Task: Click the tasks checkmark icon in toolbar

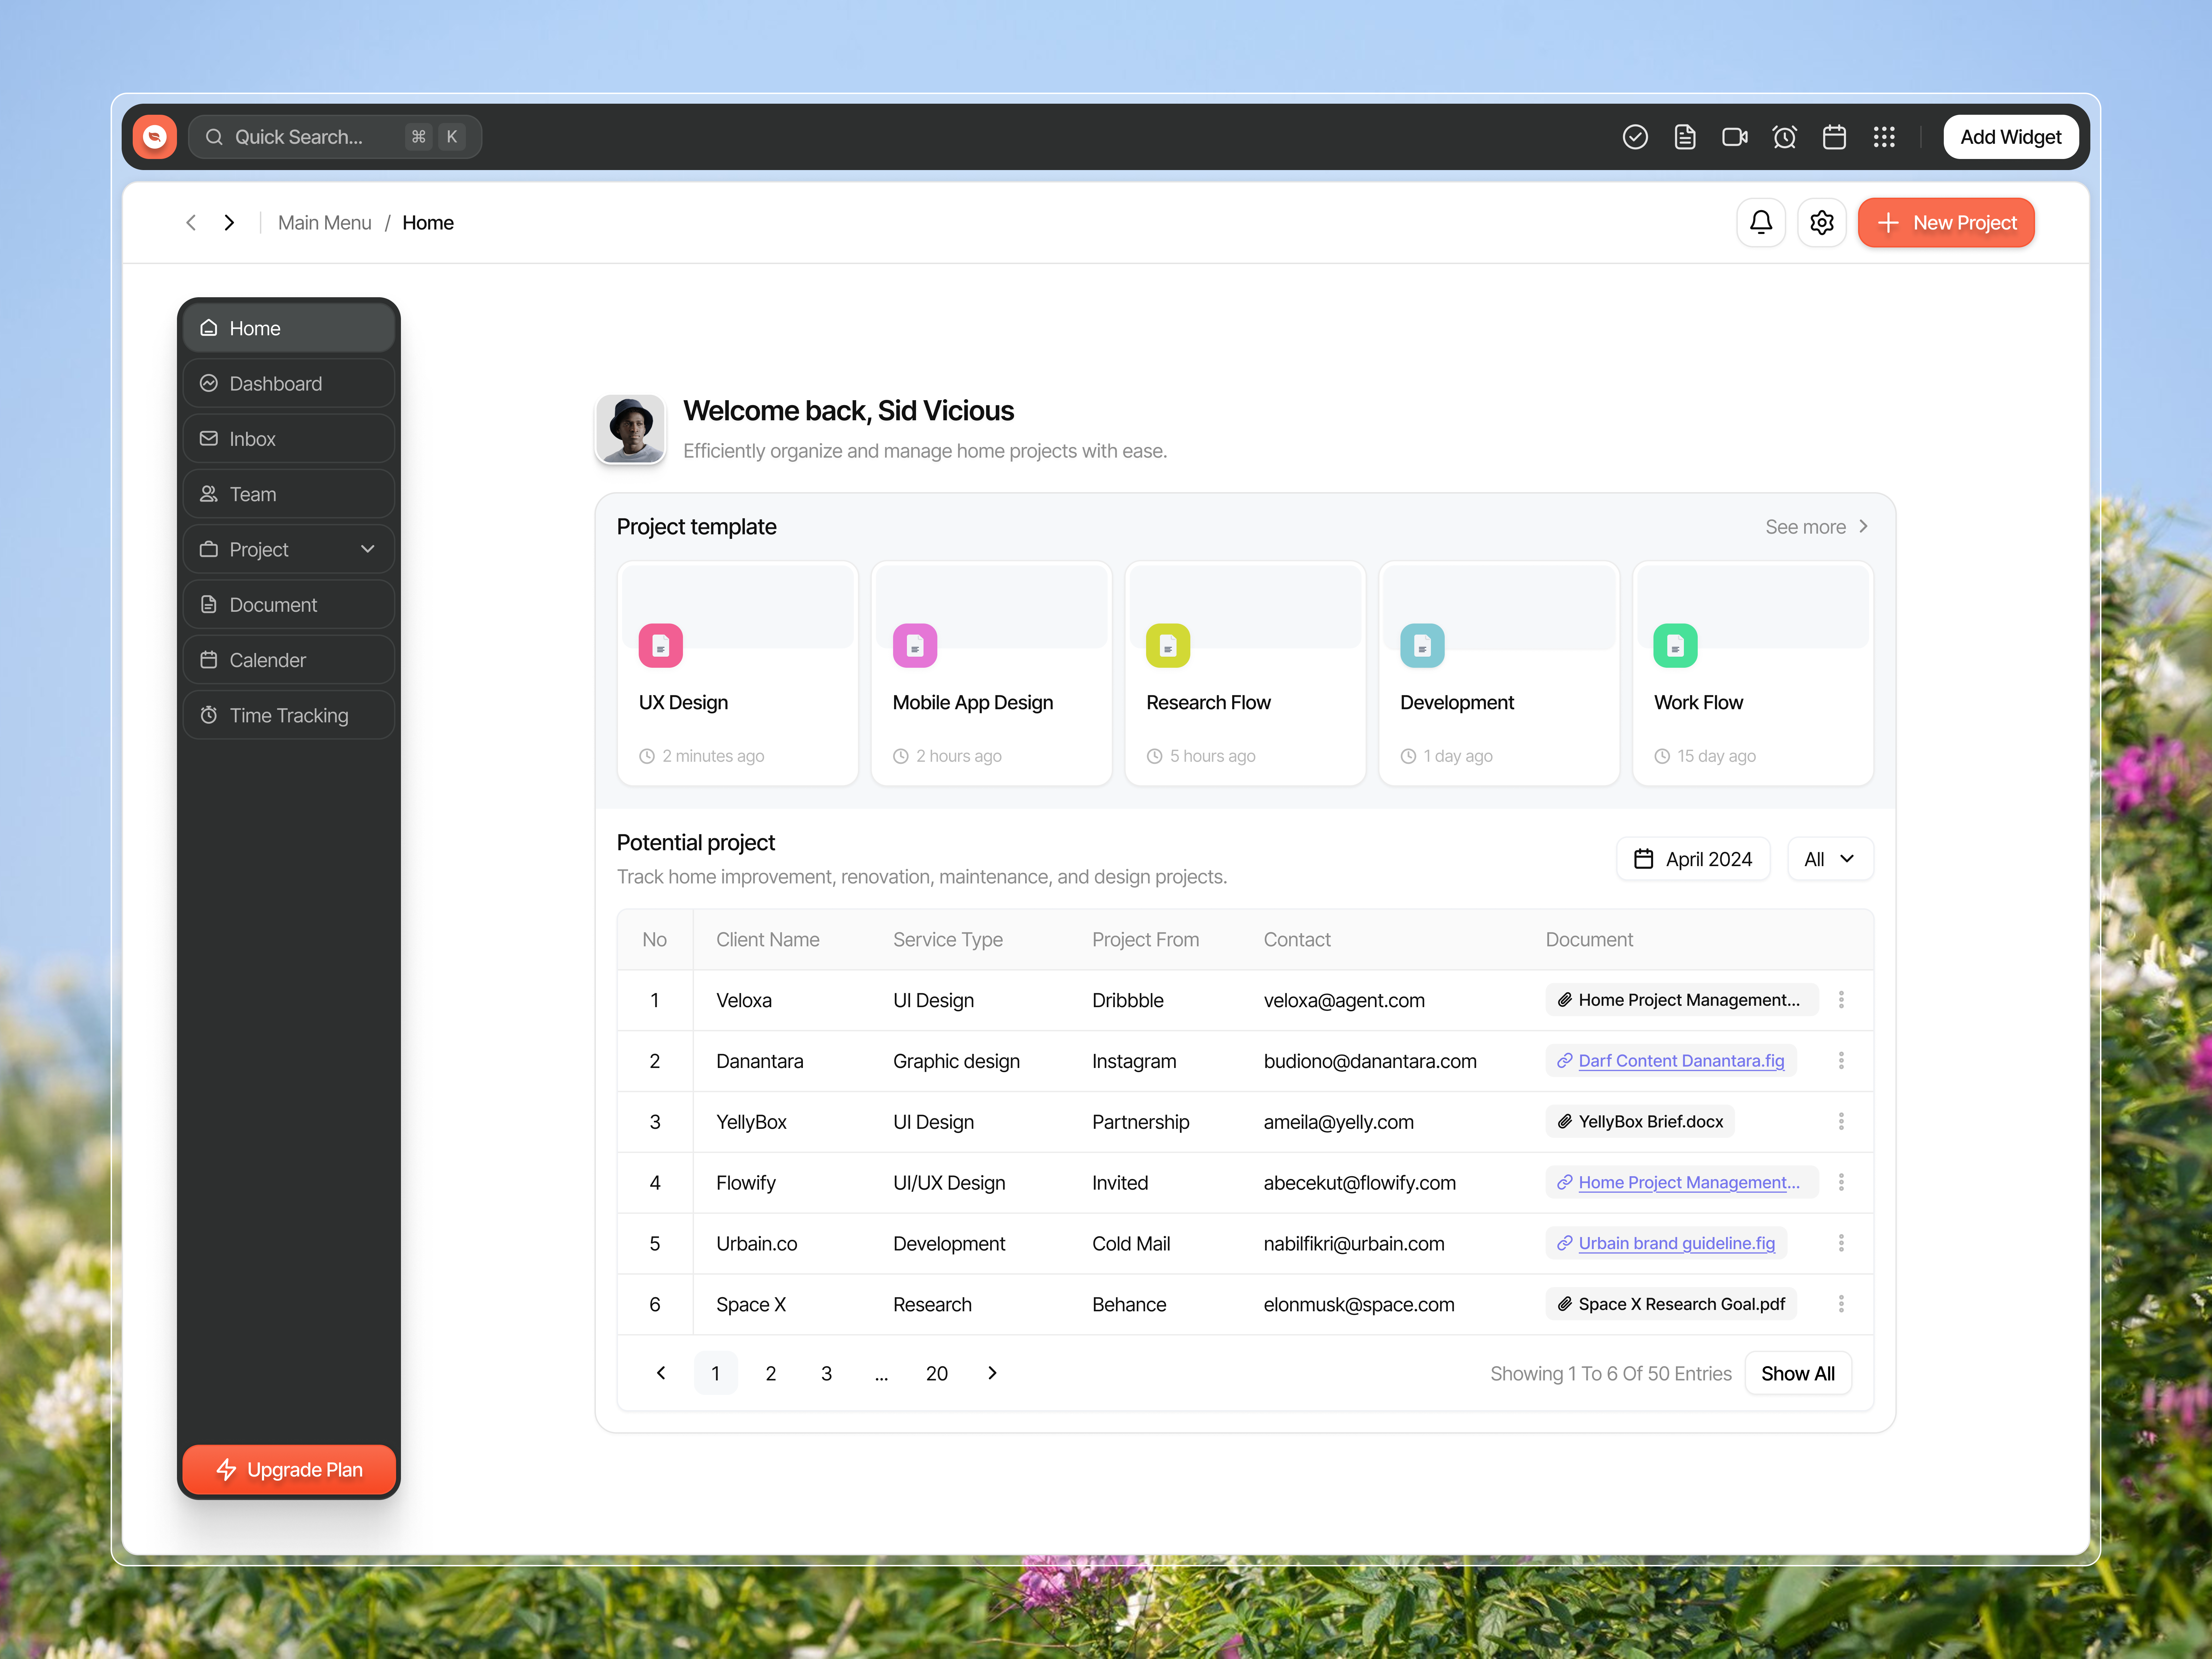Action: tap(1635, 137)
